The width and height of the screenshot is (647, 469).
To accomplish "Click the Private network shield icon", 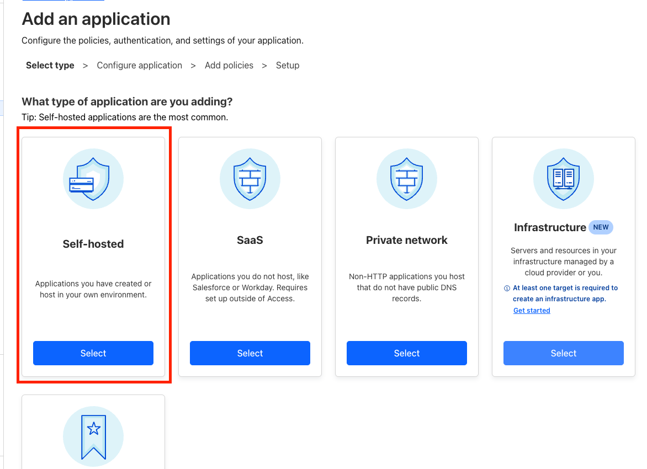I will (407, 179).
